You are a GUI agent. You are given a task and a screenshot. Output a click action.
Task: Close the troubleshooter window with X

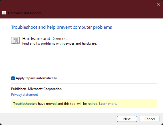click(x=158, y=4)
